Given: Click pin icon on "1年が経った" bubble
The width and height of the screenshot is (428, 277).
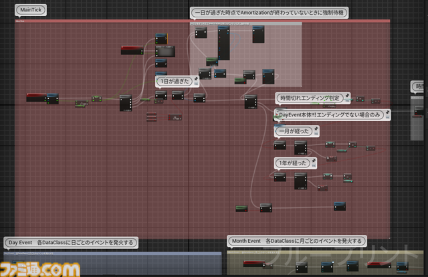Looking at the screenshot, I should tap(314, 161).
